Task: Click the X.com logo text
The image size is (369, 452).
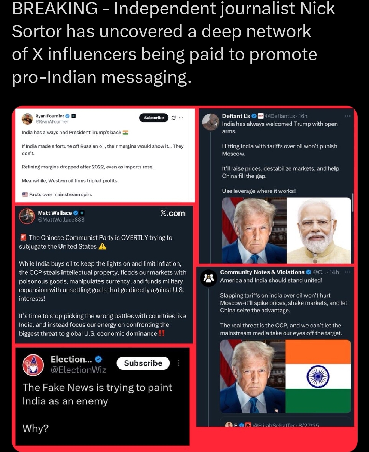Action: click(x=173, y=213)
